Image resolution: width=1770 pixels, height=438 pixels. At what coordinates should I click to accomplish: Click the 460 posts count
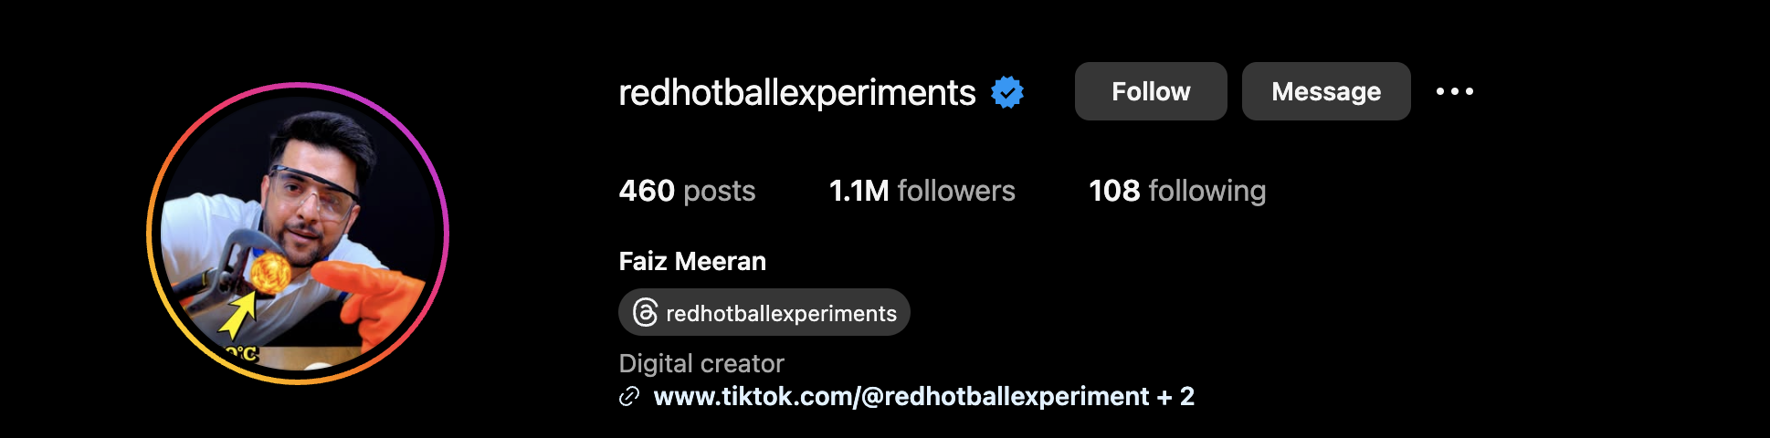[x=687, y=191]
